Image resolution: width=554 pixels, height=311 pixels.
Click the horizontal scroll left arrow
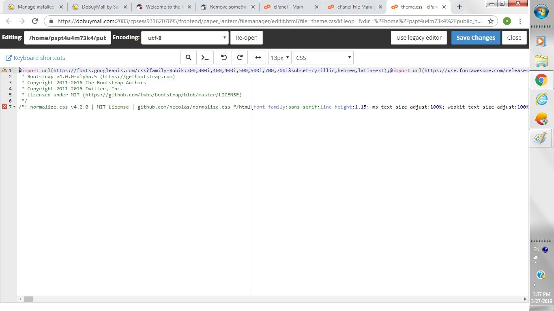tap(20, 299)
